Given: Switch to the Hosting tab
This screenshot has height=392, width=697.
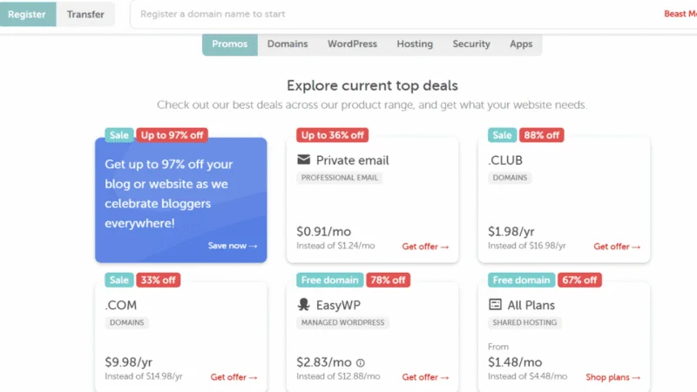Looking at the screenshot, I should point(415,44).
